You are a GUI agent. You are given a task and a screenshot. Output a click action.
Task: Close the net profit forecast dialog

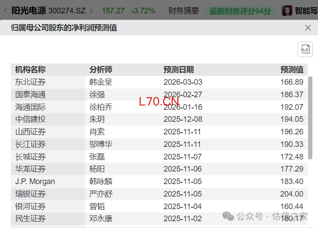308,28
